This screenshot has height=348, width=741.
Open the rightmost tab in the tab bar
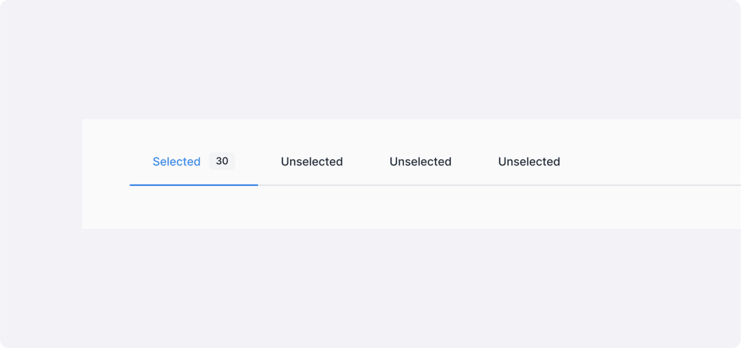click(529, 162)
